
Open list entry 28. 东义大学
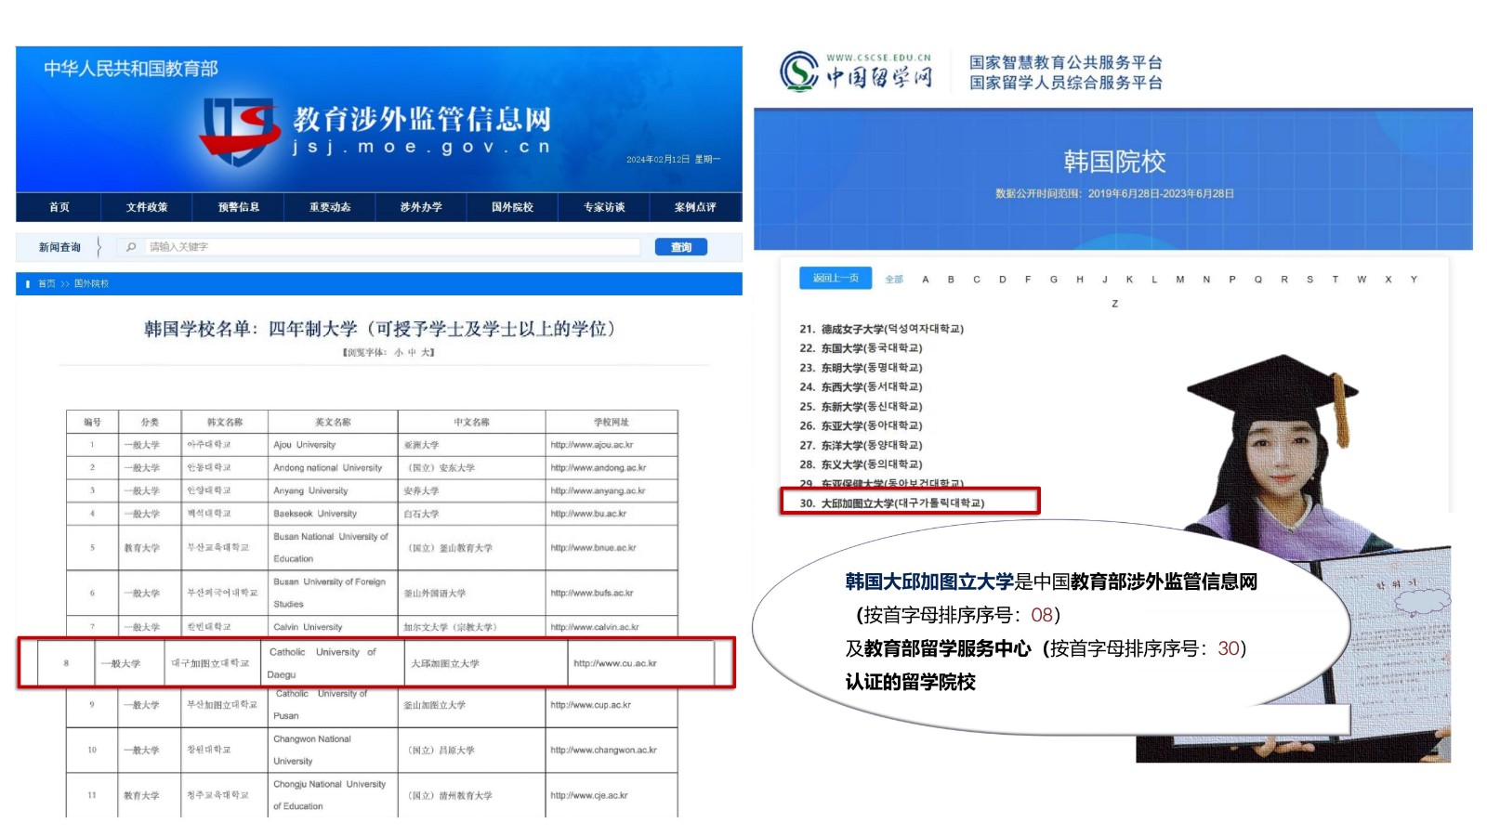click(x=862, y=464)
